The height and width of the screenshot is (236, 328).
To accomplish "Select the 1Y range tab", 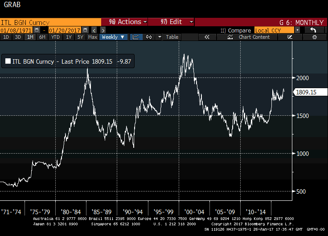I will click(x=69, y=37).
